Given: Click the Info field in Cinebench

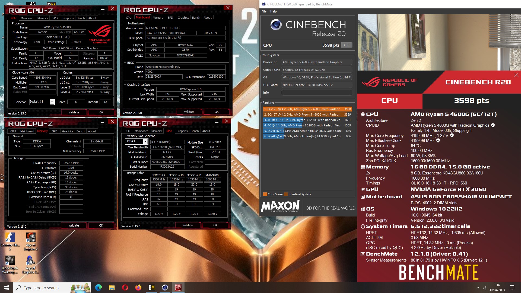Looking at the screenshot, I should point(316,93).
